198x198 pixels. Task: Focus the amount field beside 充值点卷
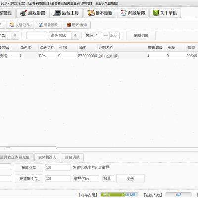pyautogui.click(x=58, y=167)
